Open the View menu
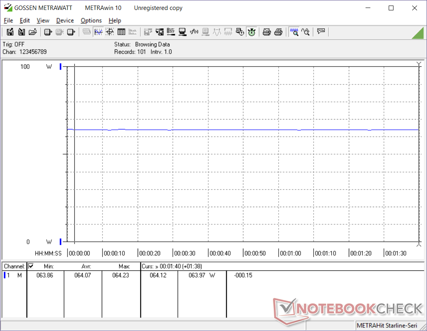Image resolution: width=427 pixels, height=331 pixels. tap(43, 20)
